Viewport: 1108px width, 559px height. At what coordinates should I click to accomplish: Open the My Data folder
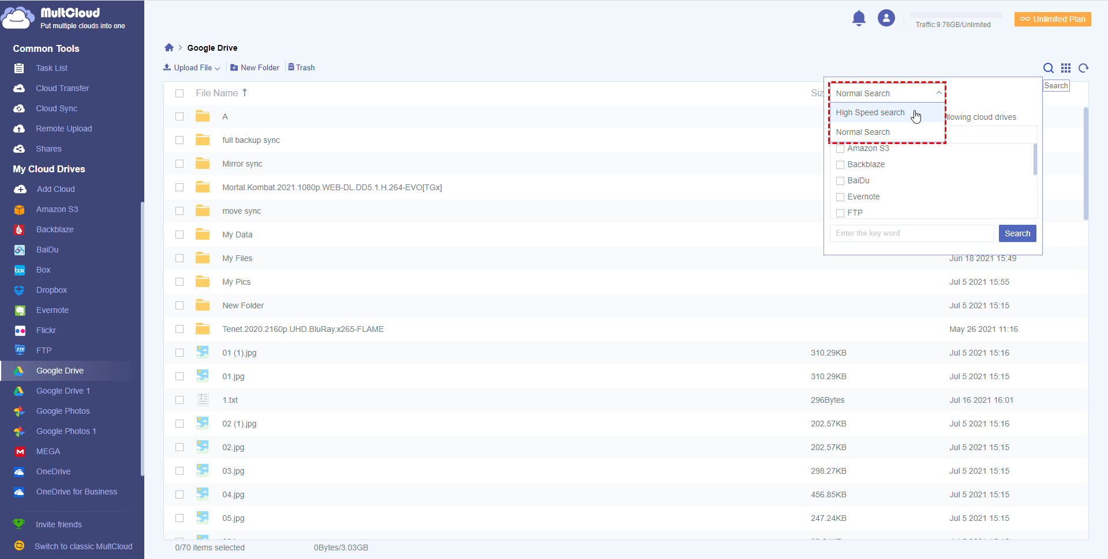pyautogui.click(x=237, y=235)
